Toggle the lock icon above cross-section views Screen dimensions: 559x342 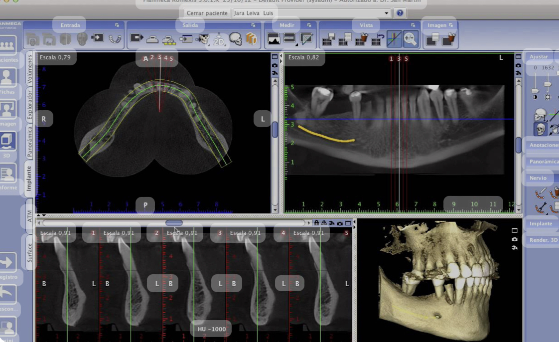point(316,223)
